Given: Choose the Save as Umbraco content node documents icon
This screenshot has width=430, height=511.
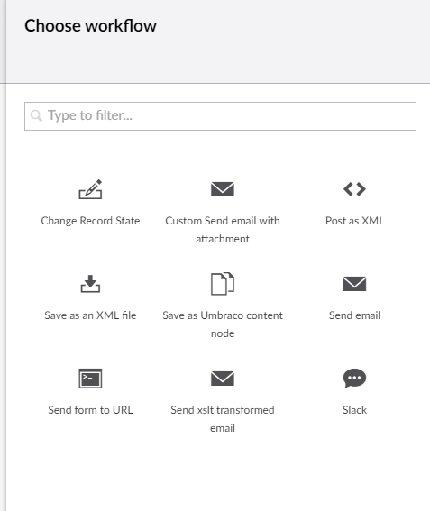Looking at the screenshot, I should click(223, 284).
